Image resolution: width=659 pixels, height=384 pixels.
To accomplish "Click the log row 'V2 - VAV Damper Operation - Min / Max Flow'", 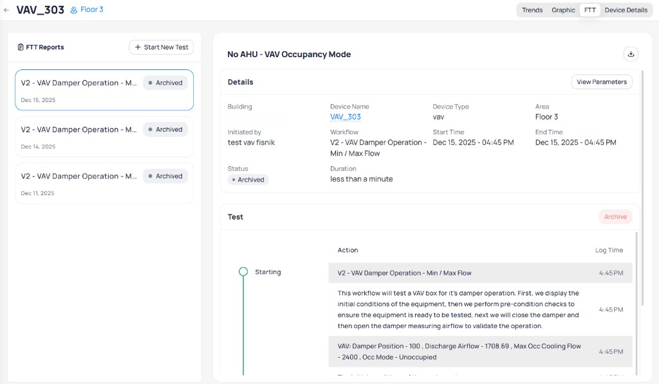I will click(480, 273).
